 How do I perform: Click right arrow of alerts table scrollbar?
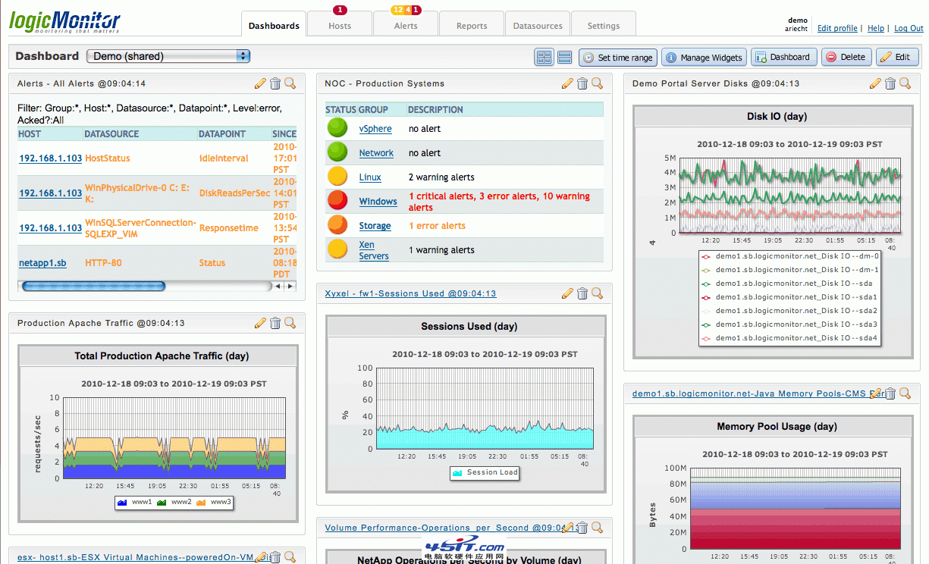coord(290,286)
